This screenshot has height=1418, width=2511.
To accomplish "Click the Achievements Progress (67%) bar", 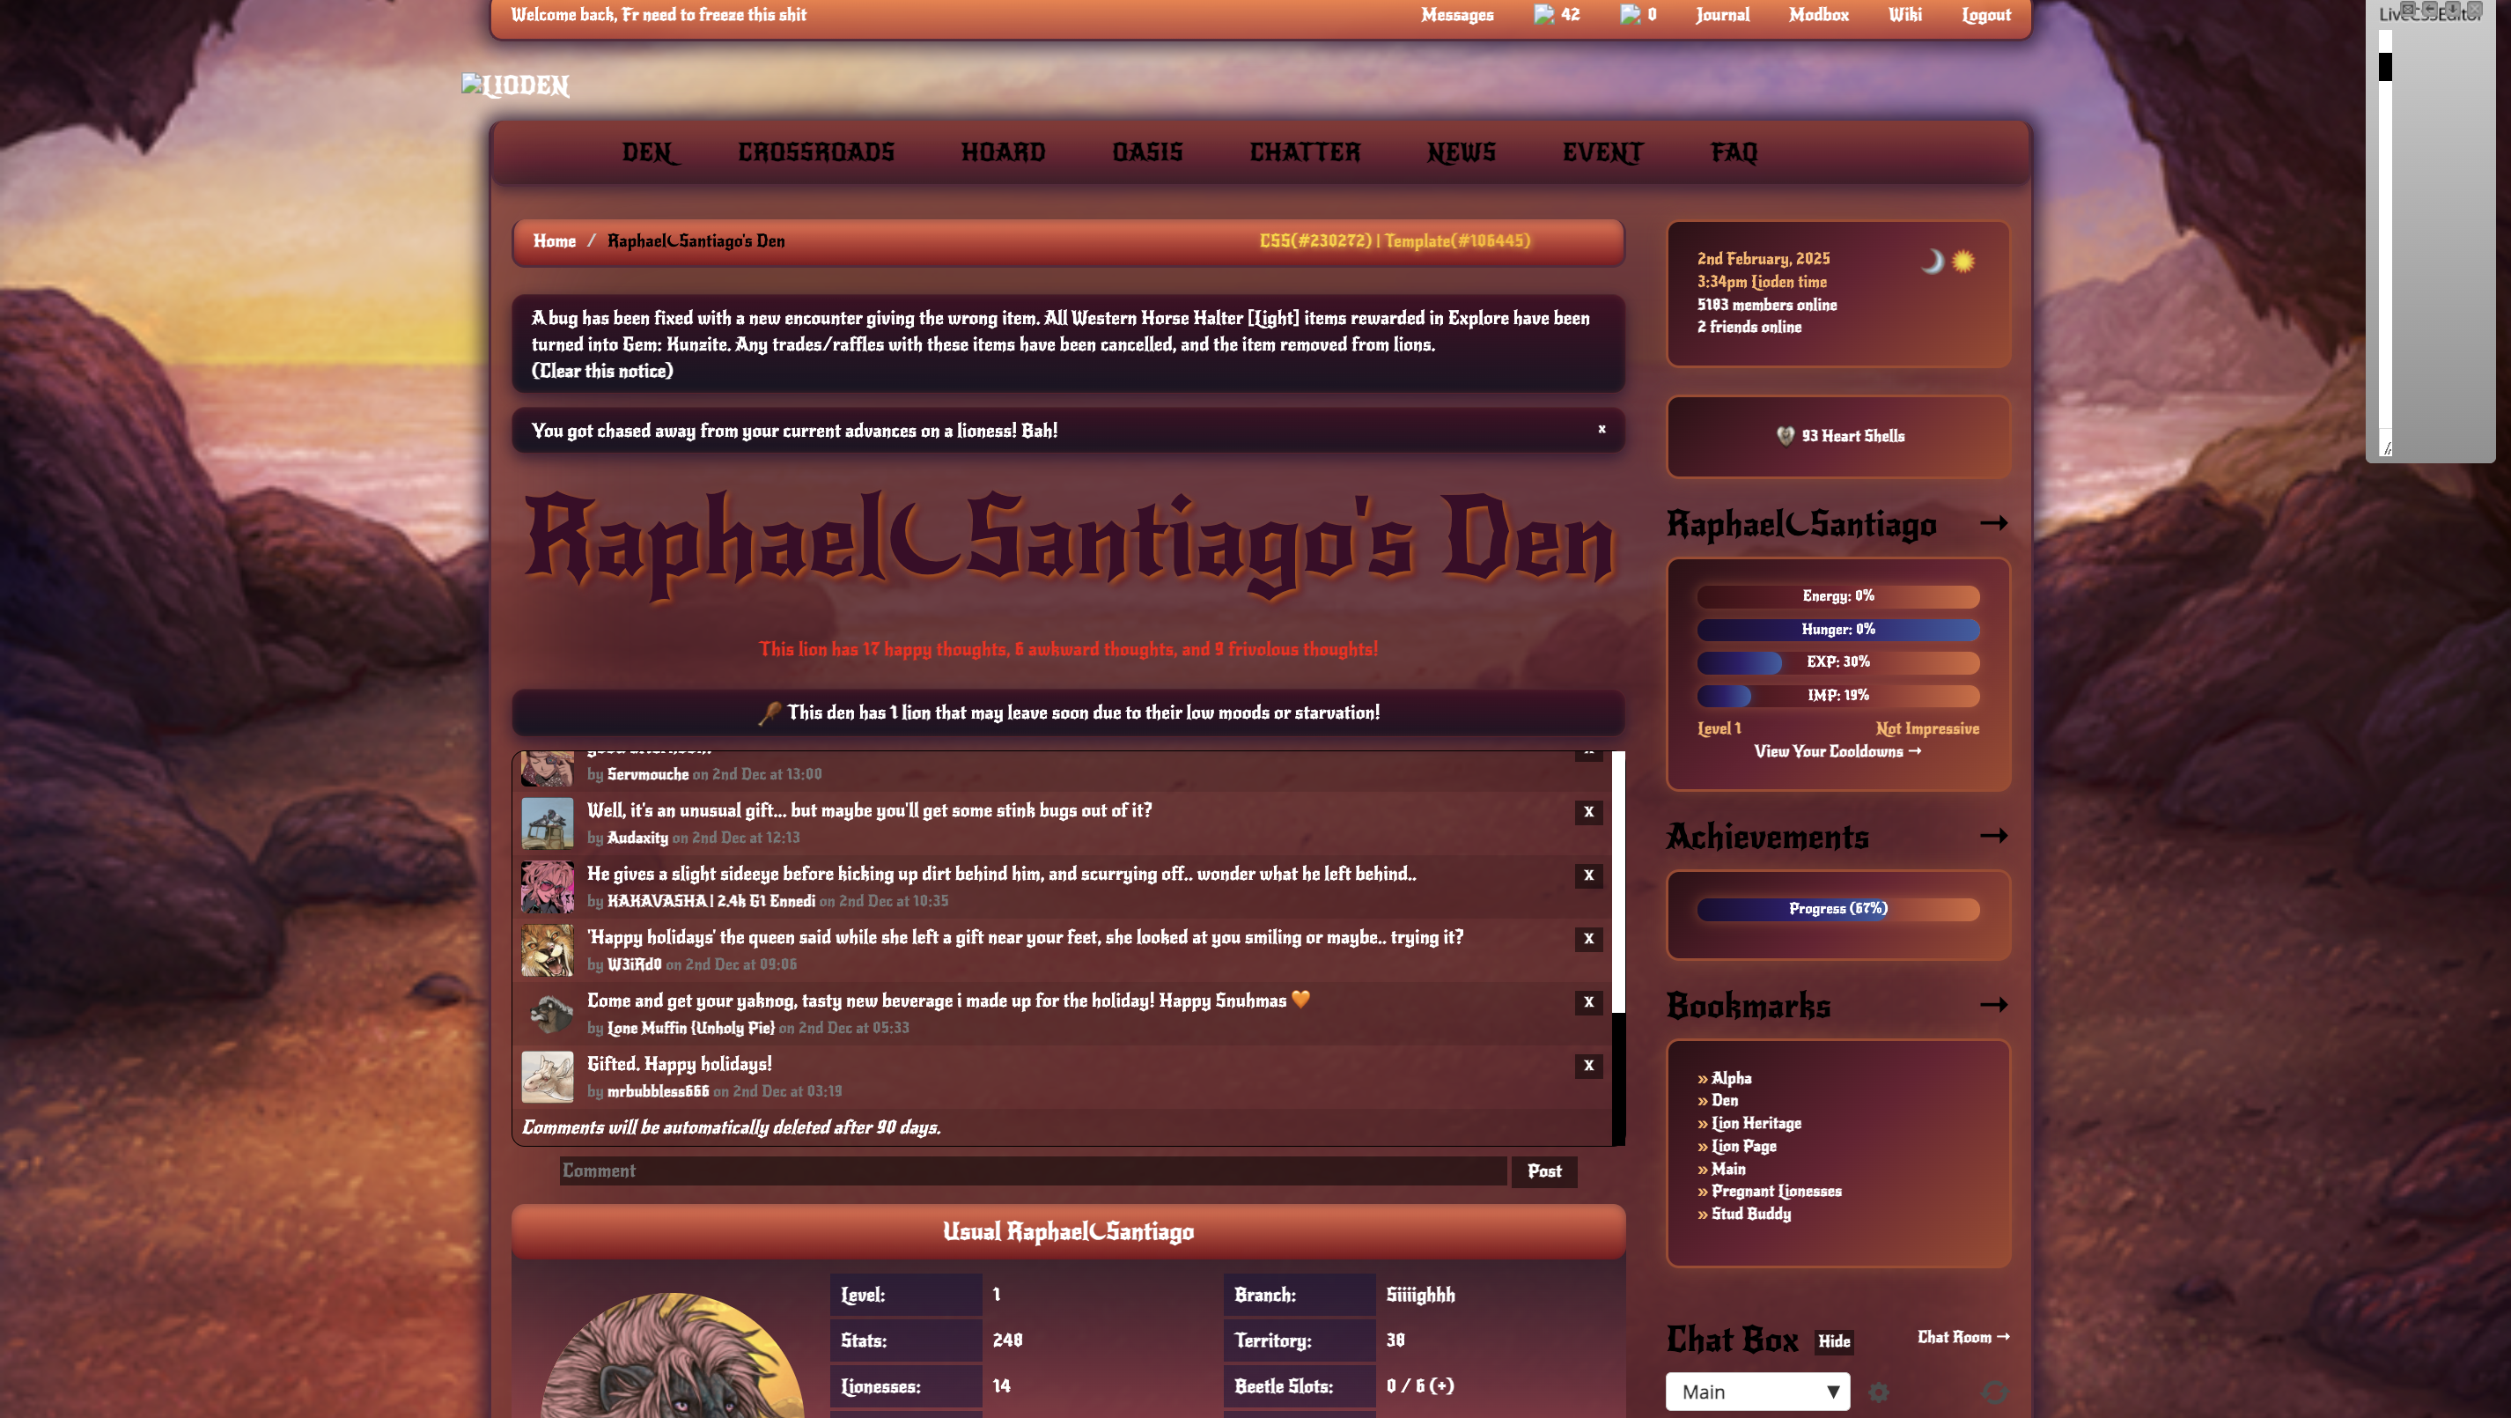I will tap(1838, 909).
